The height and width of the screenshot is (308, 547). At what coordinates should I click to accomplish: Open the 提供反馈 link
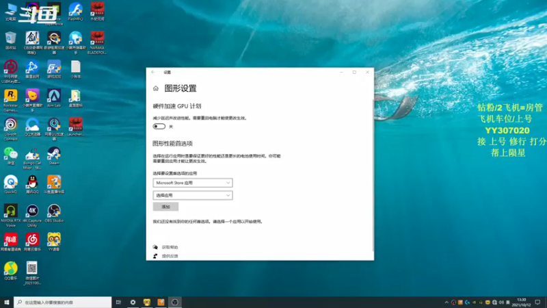coord(170,256)
